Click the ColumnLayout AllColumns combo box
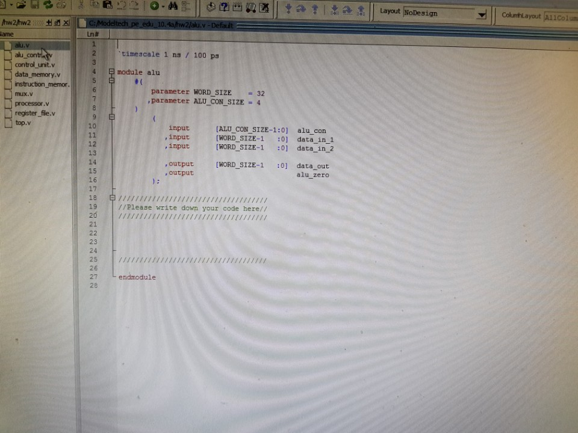The image size is (578, 433). pos(561,17)
